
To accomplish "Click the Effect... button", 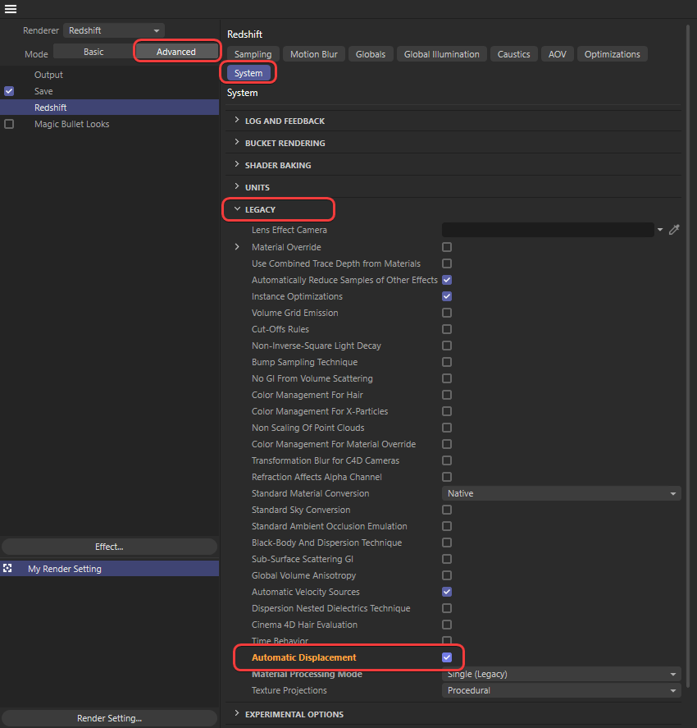I will 109,547.
